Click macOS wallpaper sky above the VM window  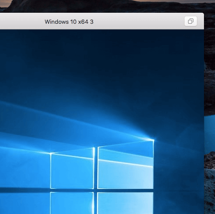(103, 6)
